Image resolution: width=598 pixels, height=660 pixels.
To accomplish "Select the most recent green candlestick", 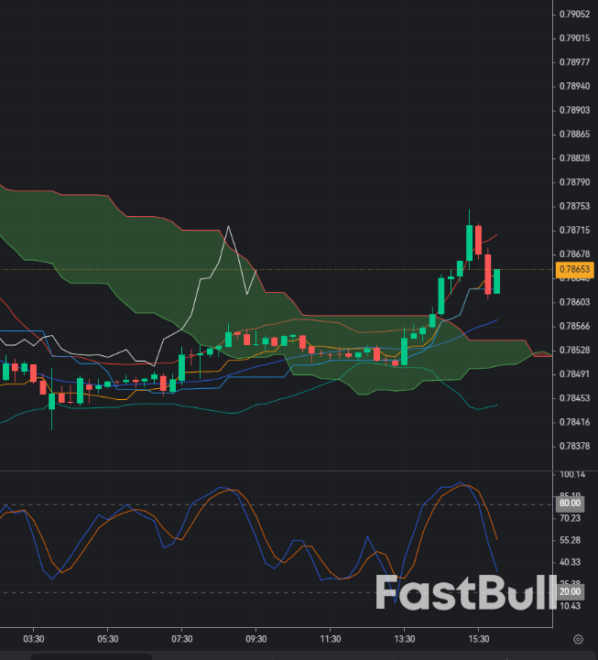I will click(496, 281).
